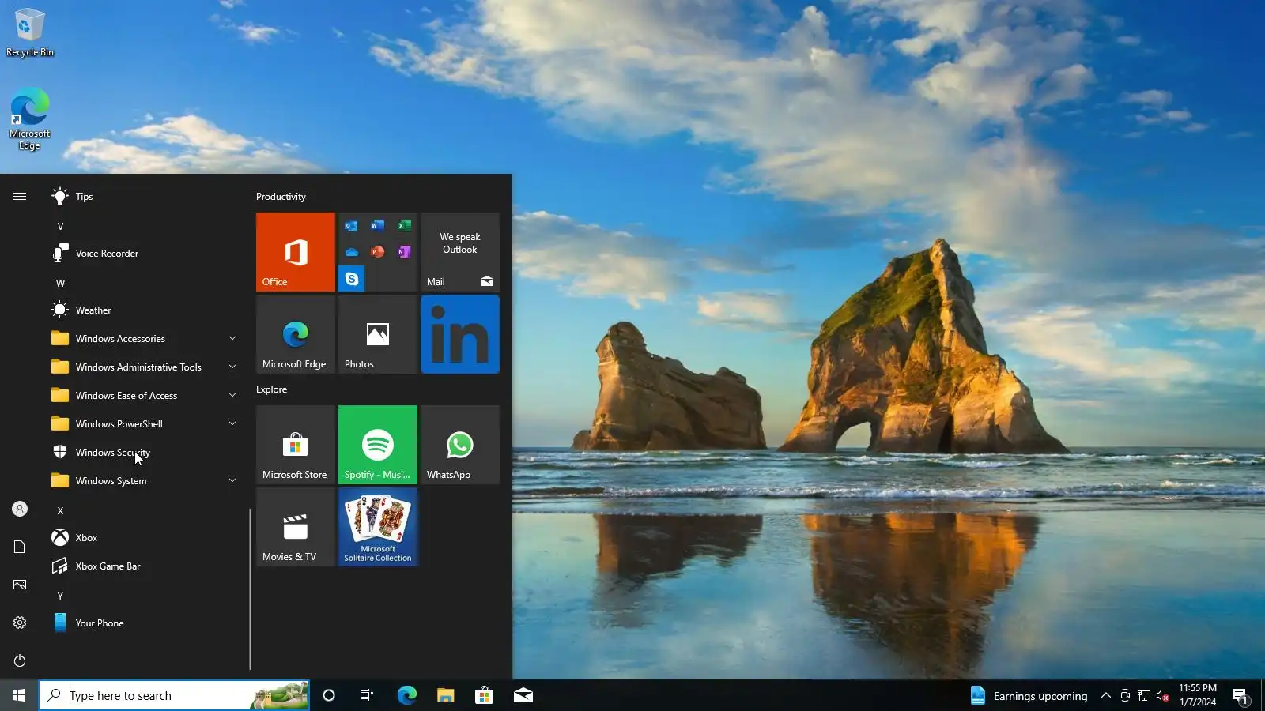The height and width of the screenshot is (711, 1265).
Task: Open the user account menu in Start
Action: [x=20, y=510]
